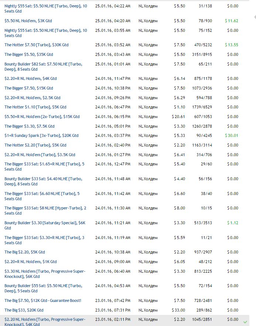Open the $5.50 NL Hold'em, $3K Gtd tournament
This screenshot has height=326, width=256.
click(28, 21)
